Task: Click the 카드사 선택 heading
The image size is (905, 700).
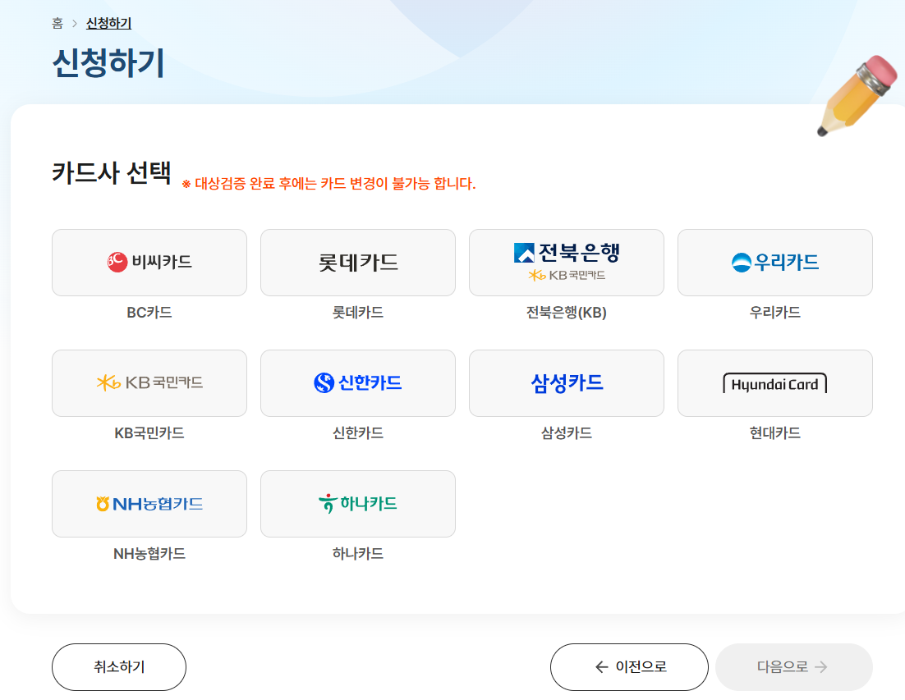Action: [112, 172]
